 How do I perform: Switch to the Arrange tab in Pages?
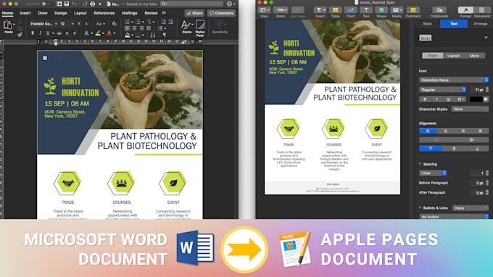click(480, 24)
